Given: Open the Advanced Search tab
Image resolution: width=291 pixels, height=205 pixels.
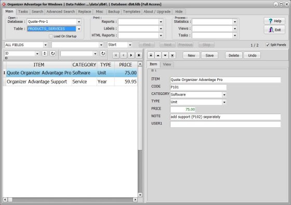Looking at the screenshot, I should 60,11.
